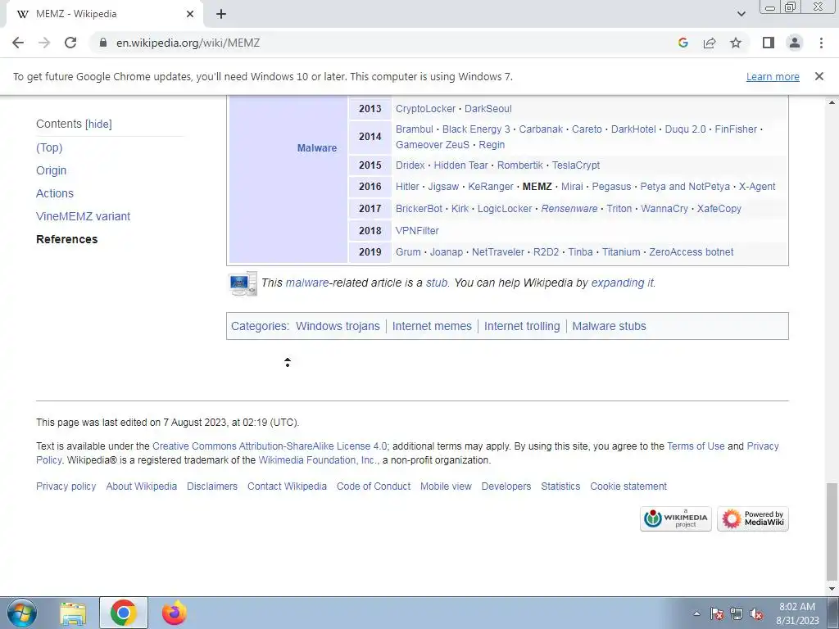Open Internet memes category

pyautogui.click(x=432, y=326)
